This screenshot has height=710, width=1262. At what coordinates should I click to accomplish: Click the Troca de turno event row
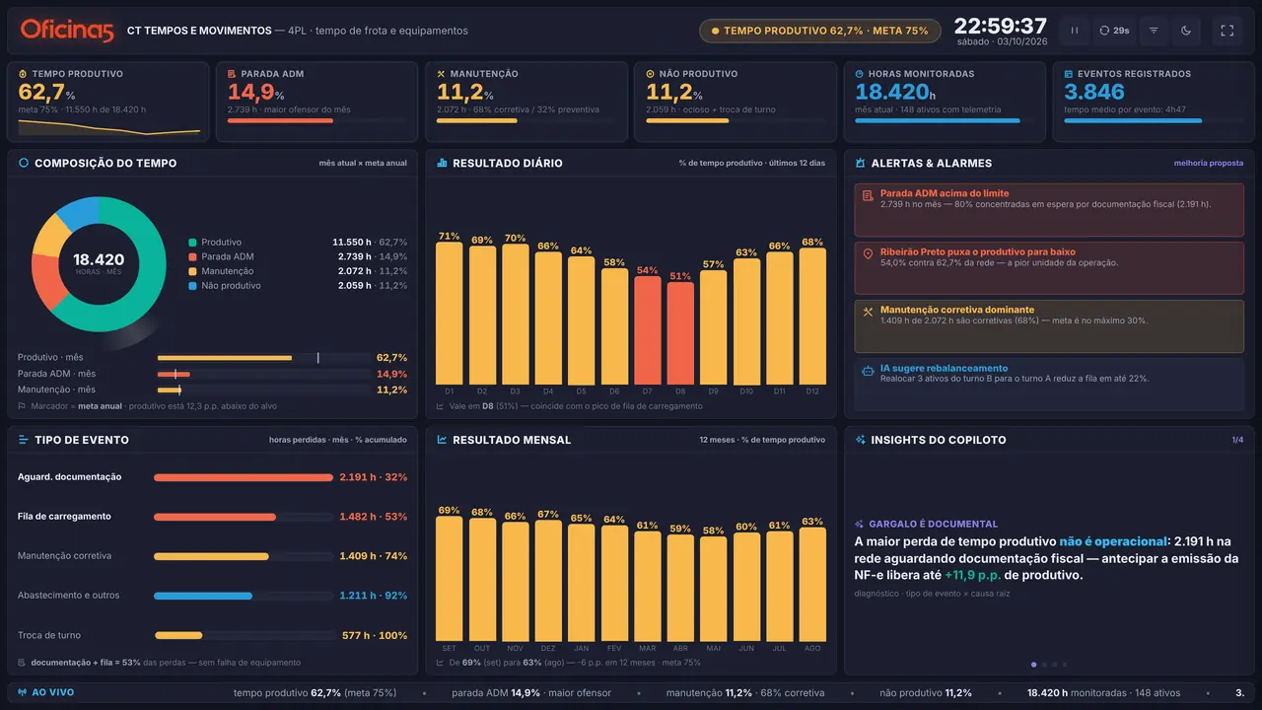[x=212, y=635]
